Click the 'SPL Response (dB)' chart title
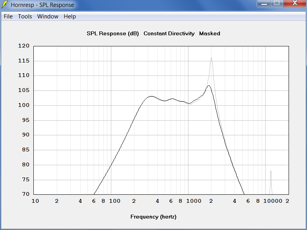The width and height of the screenshot is (307, 230). click(x=113, y=34)
